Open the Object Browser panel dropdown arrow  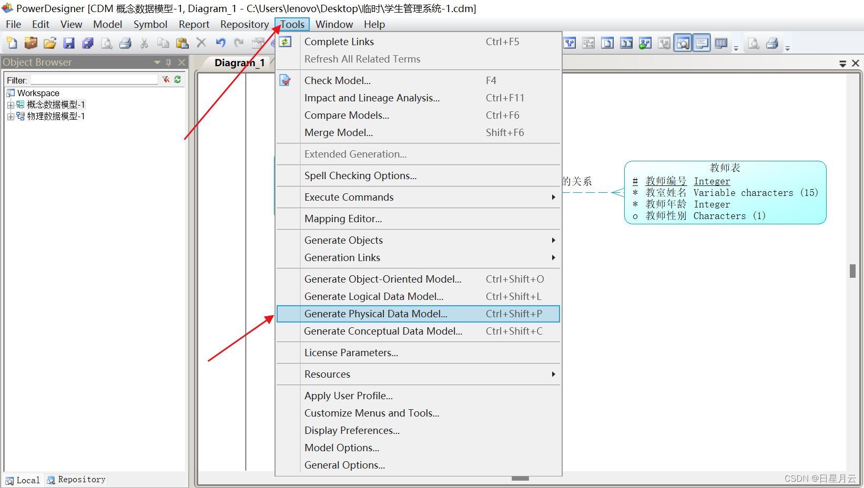pyautogui.click(x=157, y=63)
